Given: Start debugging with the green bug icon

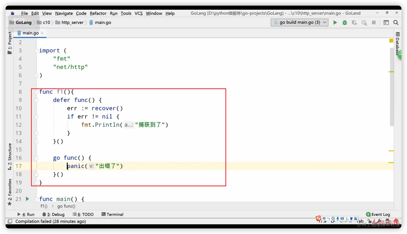Looking at the screenshot, I should pos(345,23).
